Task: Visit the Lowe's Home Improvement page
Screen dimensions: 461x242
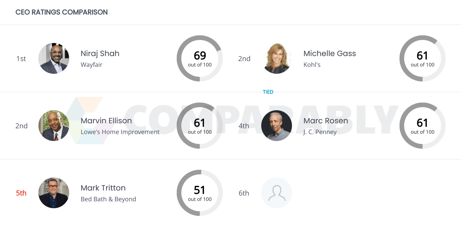Action: pyautogui.click(x=120, y=132)
